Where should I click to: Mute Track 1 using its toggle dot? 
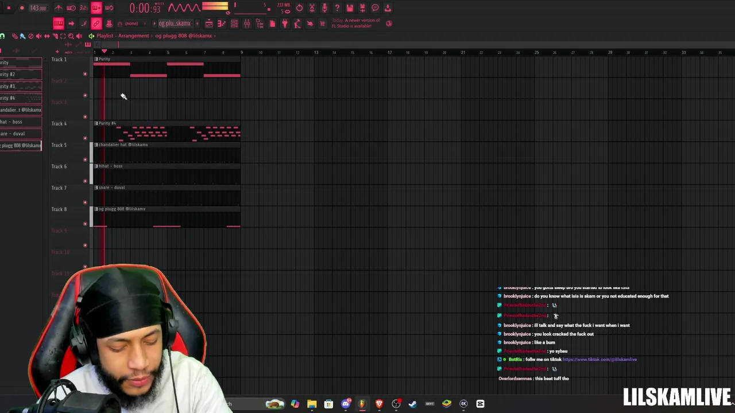pyautogui.click(x=85, y=74)
